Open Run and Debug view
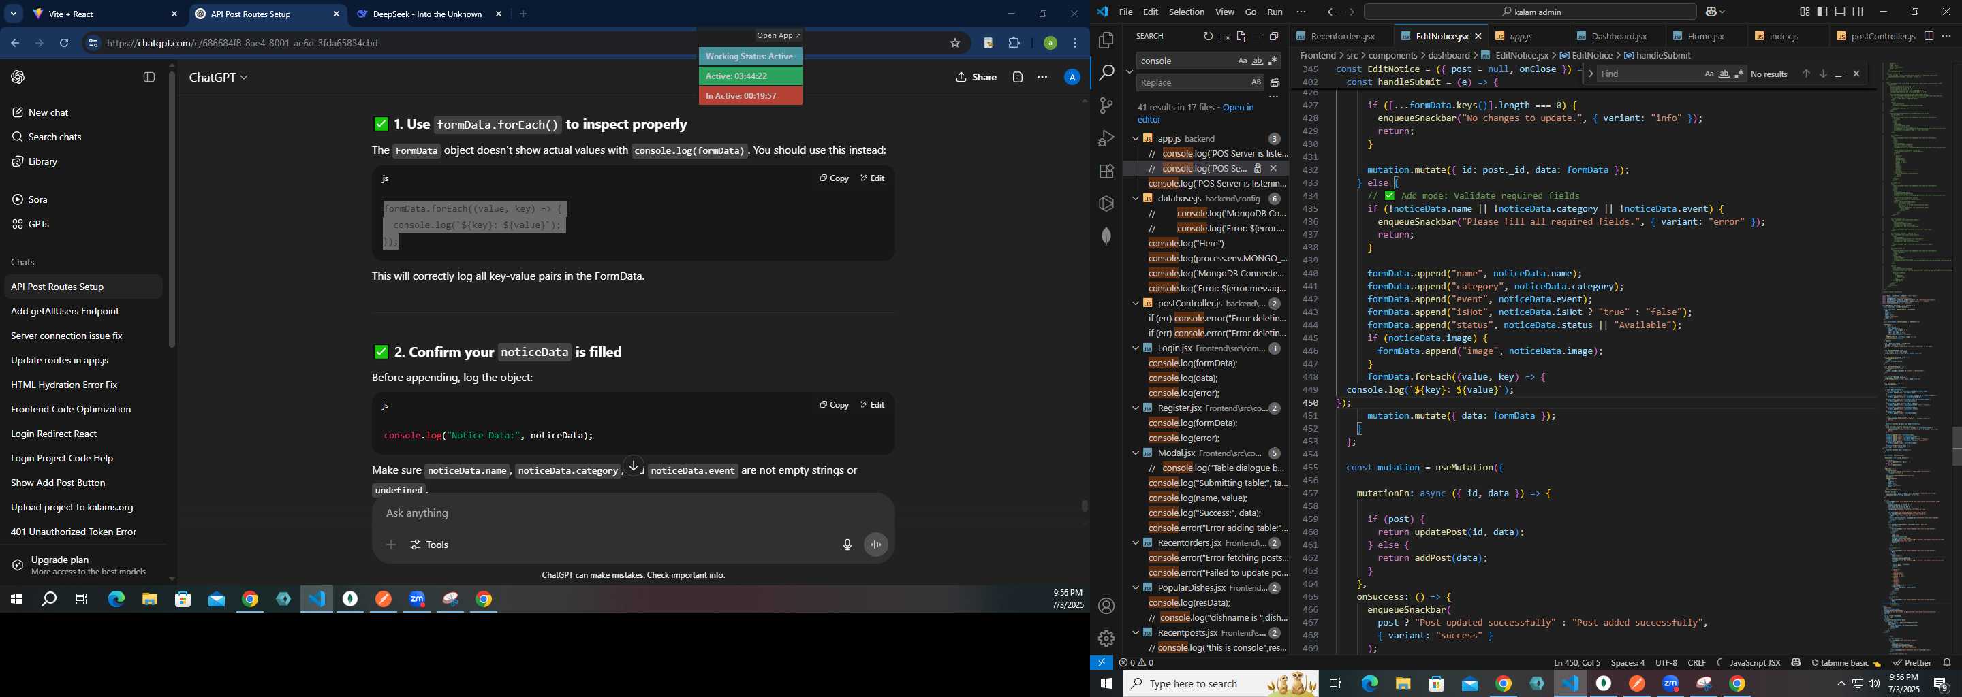Viewport: 1962px width, 697px height. (x=1106, y=137)
